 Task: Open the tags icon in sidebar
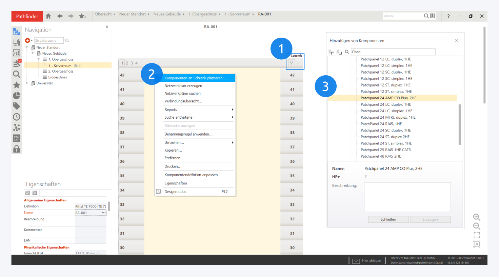click(16, 106)
